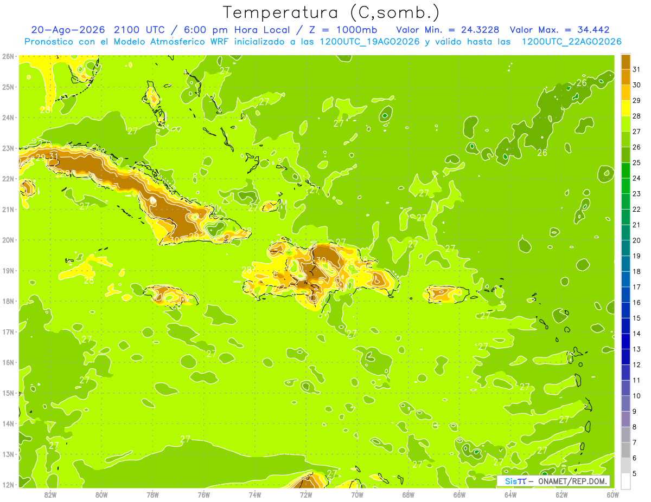Click the 14N latitude axis label
Viewport: 651px width, 502px height.
point(8,423)
